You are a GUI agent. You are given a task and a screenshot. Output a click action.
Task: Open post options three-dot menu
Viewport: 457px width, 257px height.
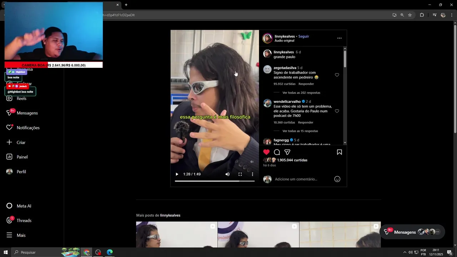coord(339,38)
